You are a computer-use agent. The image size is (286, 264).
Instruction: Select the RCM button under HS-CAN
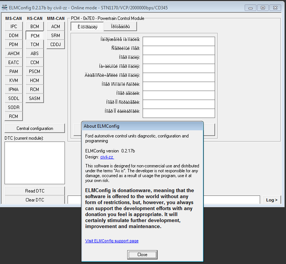pos(35,89)
